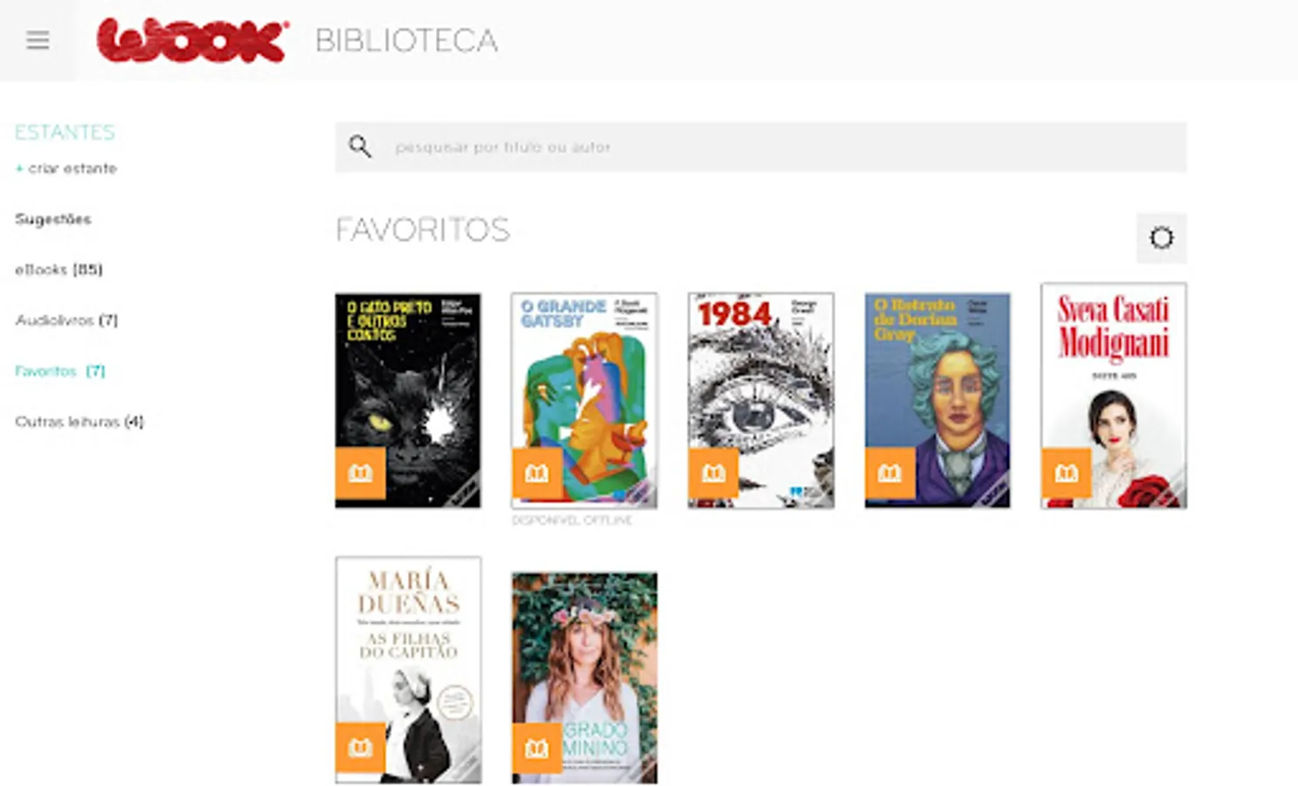Viewport: 1298px width, 786px height.
Task: Open the 1984 book cover
Action: coord(761,400)
